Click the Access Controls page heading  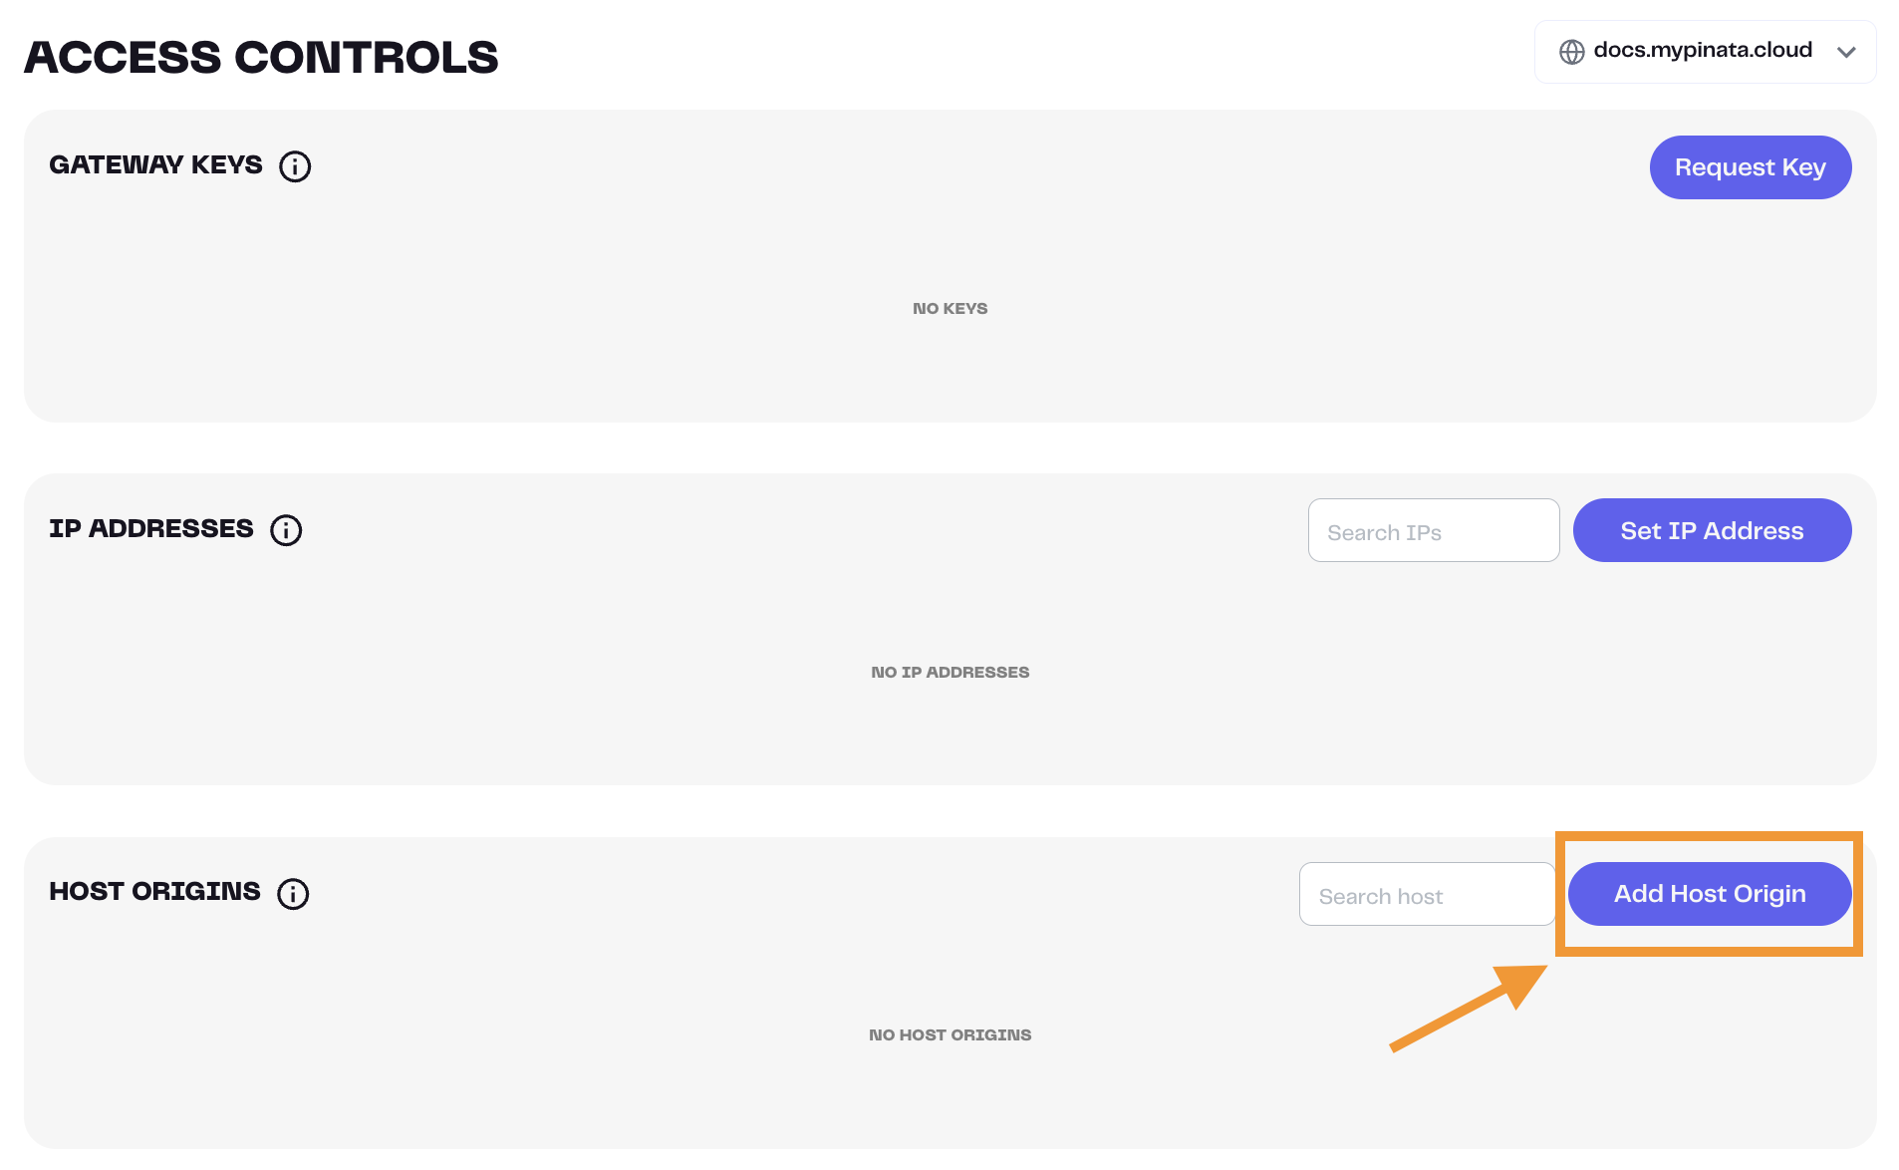tap(261, 58)
